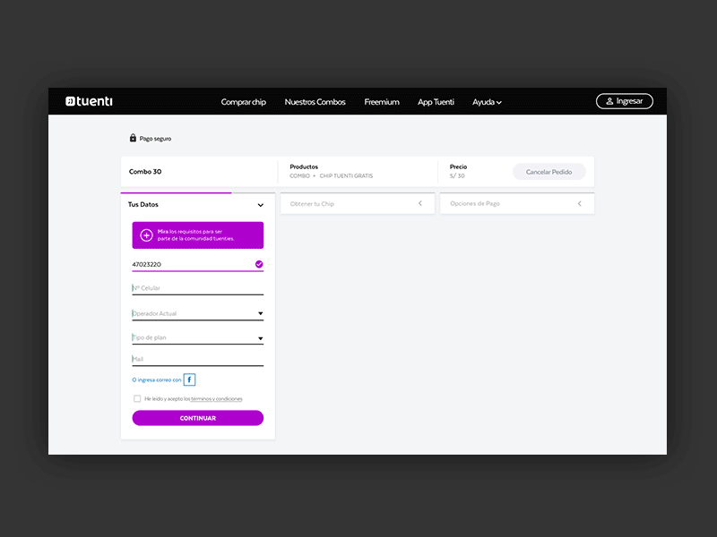This screenshot has width=717, height=537.
Task: Click the purple checkmark beside the phone number
Action: 258,264
